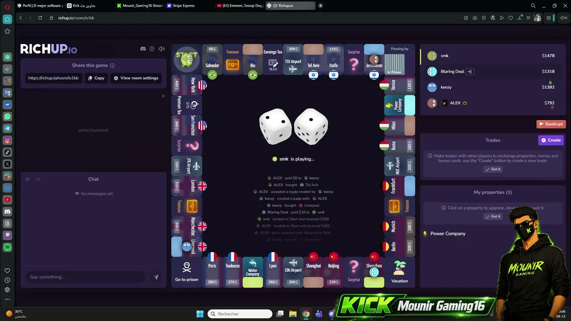This screenshot has height=321, width=571.
Task: Click the Start tile on the board
Action: [x=186, y=59]
